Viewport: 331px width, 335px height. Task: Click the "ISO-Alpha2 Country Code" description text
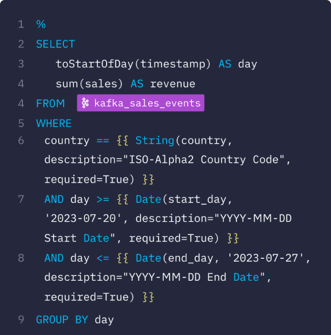(204, 160)
